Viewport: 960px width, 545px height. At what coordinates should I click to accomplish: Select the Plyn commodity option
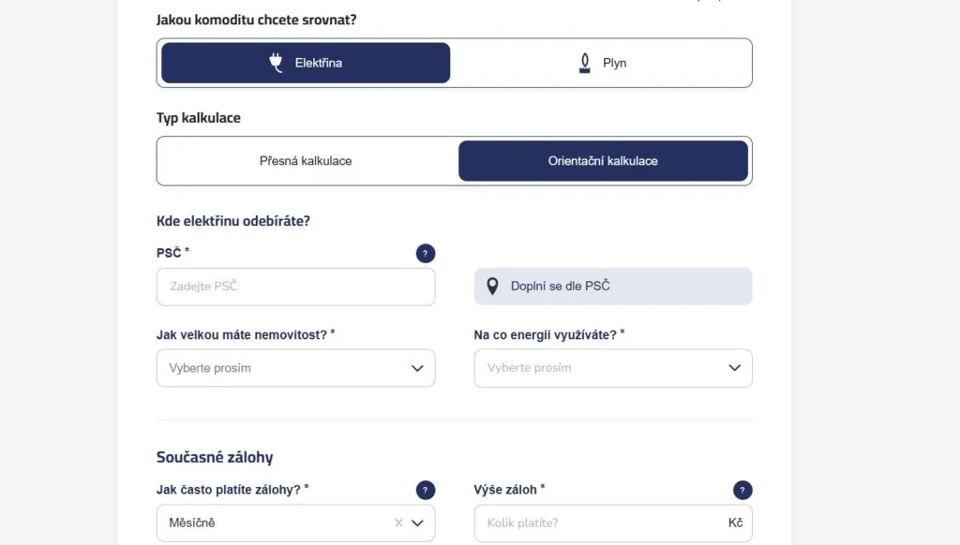coord(603,63)
